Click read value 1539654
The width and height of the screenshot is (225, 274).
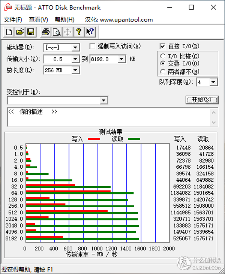(204, 232)
